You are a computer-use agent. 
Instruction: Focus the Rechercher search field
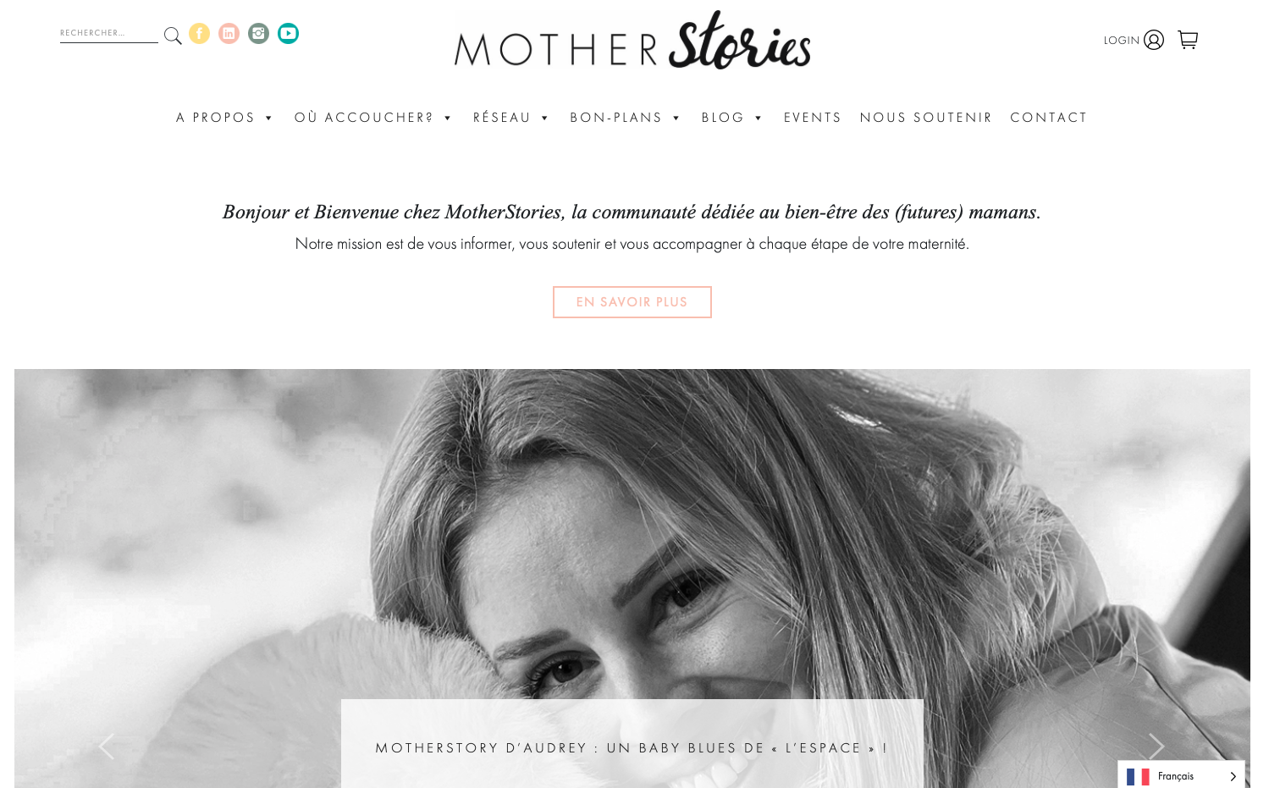108,34
